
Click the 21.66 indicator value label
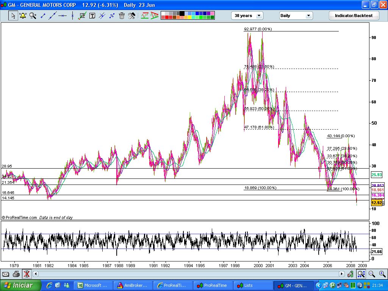377,252
